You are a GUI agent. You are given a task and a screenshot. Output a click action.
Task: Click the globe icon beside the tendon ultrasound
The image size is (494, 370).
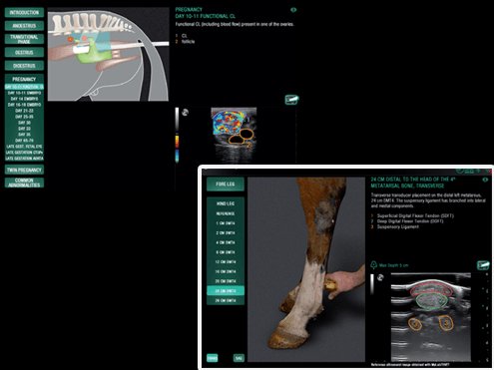tap(380, 277)
